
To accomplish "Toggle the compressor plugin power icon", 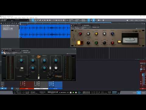I will pos(71,25).
